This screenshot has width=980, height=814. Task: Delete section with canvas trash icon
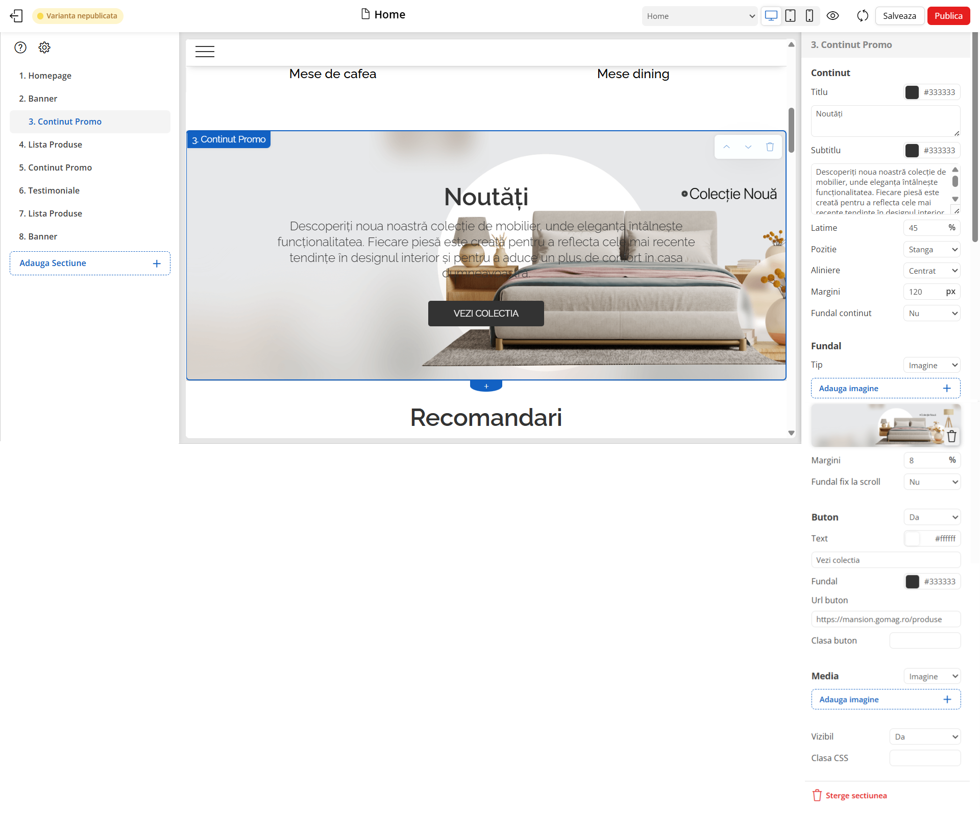tap(770, 147)
